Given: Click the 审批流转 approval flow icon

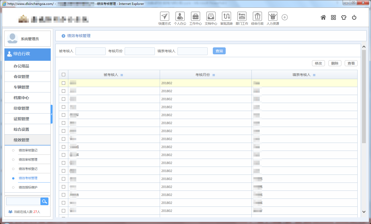Looking at the screenshot, I should tap(226, 17).
